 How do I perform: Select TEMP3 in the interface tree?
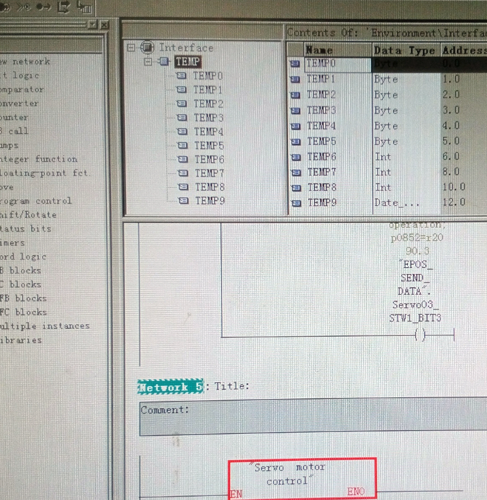[209, 117]
